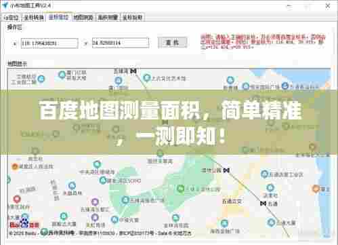Click the purple POI icon above 五缘湾乐都汇

(95, 202)
